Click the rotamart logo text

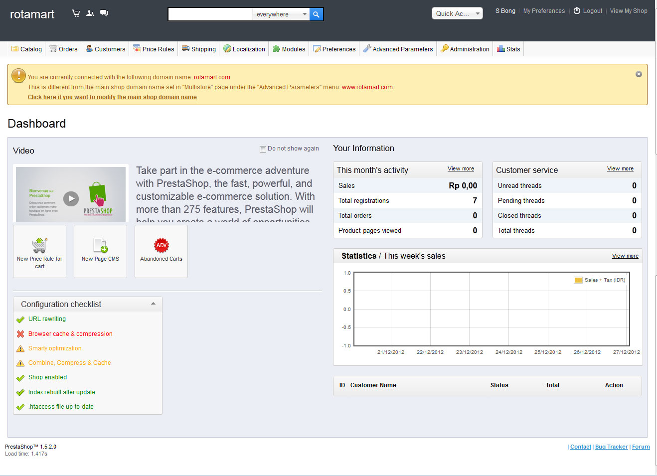(32, 14)
